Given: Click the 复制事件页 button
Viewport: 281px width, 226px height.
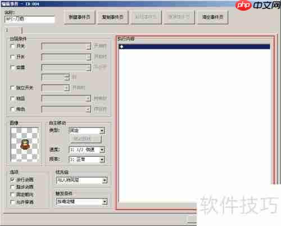Looking at the screenshot, I should (113, 17).
